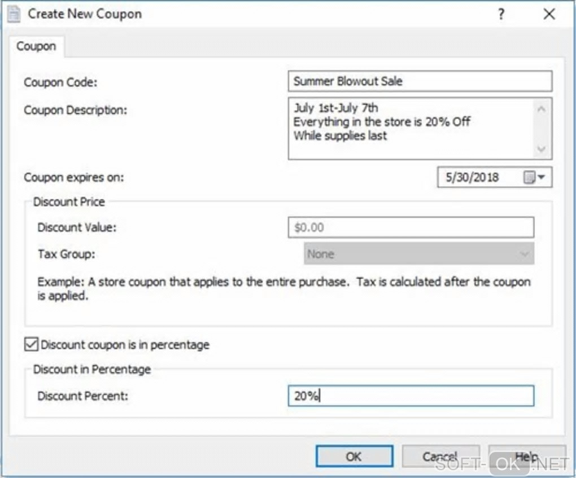This screenshot has width=576, height=478.
Task: Click the example text about store coupon
Action: coord(283,288)
